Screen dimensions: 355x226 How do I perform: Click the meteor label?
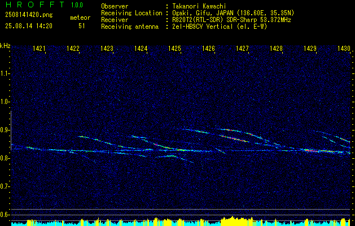click(80, 18)
